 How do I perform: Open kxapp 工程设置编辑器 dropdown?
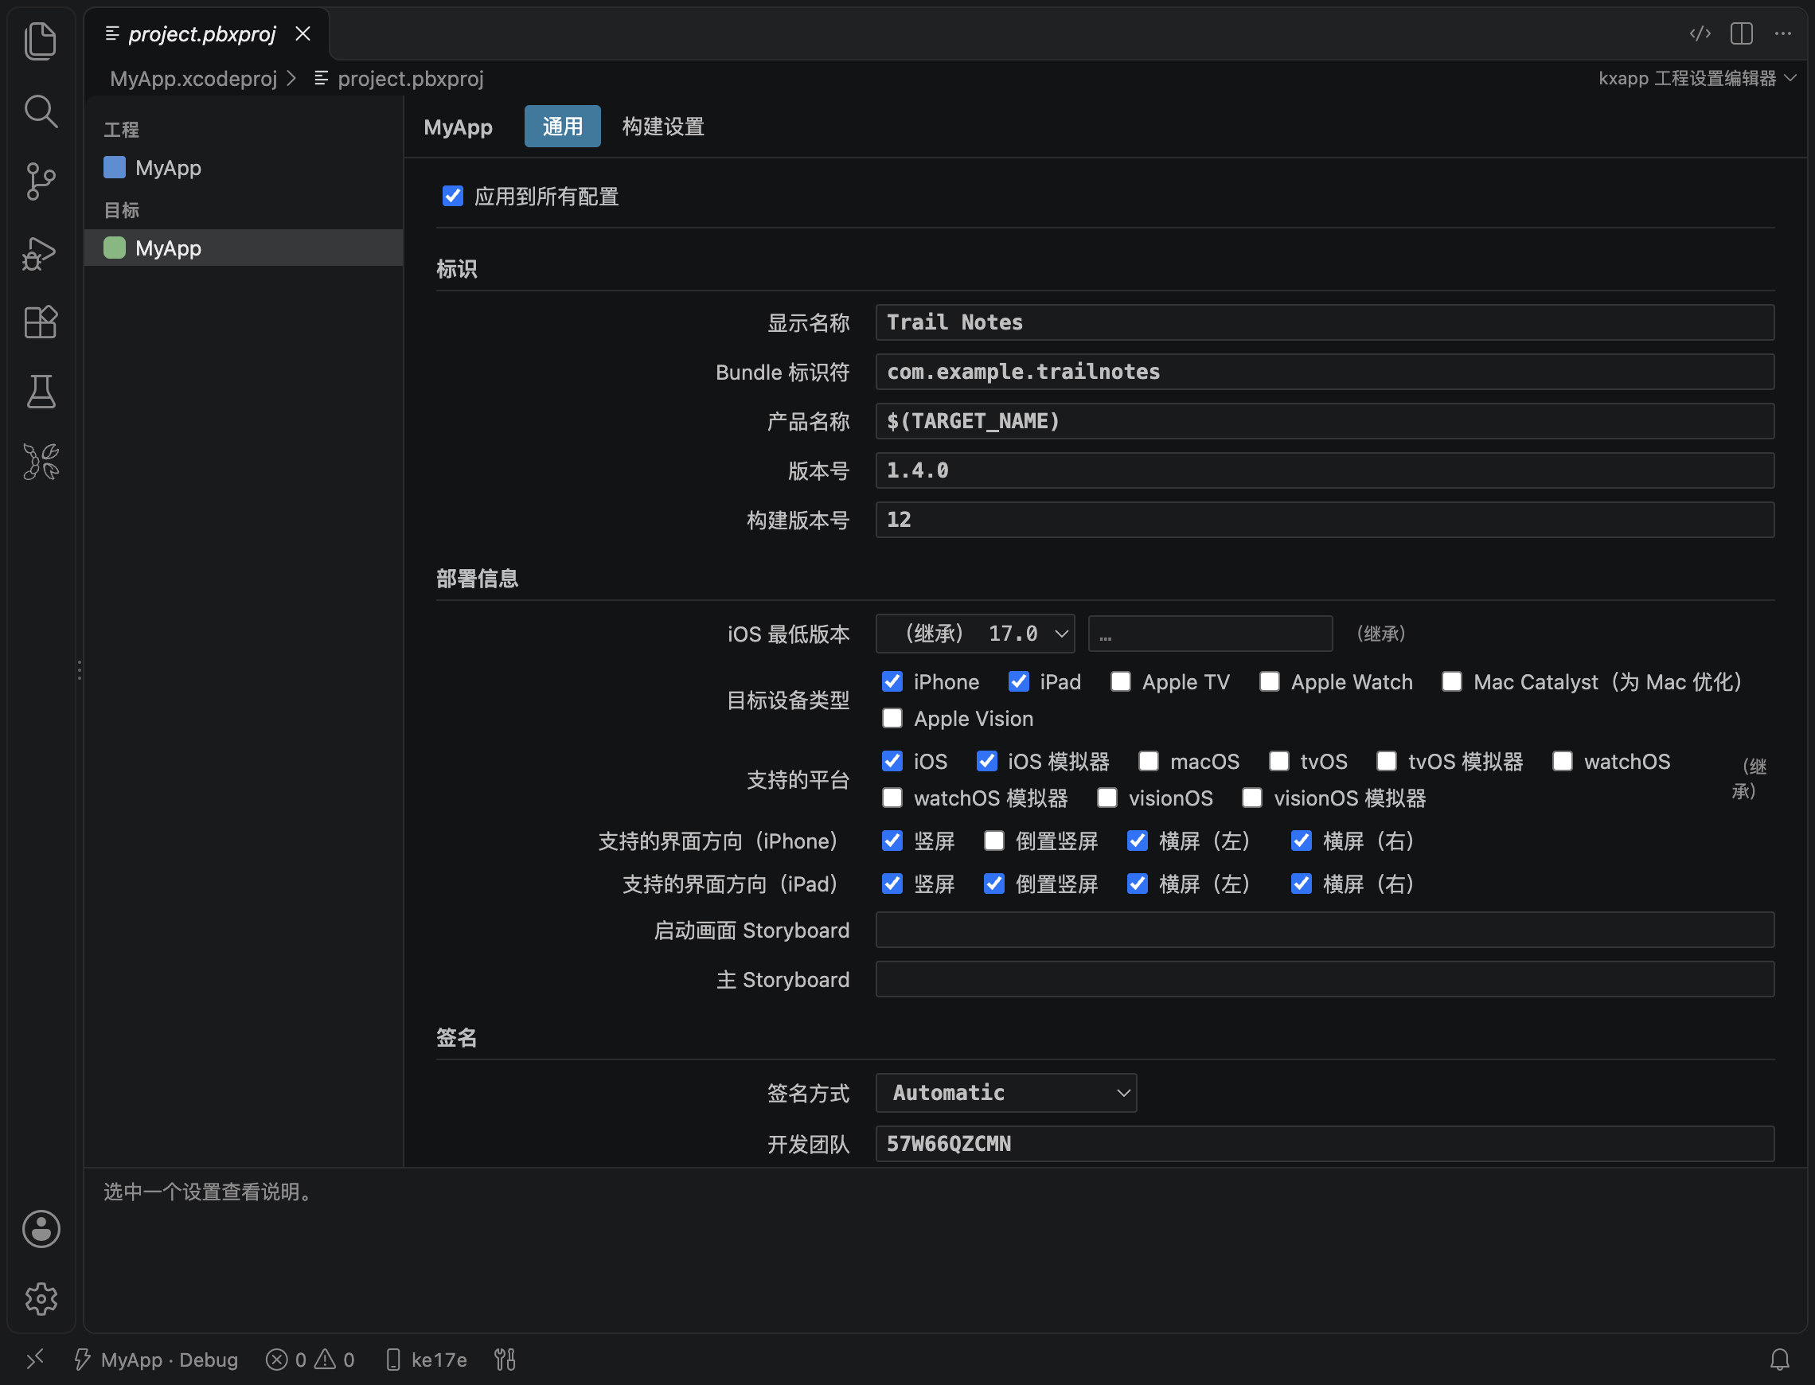[x=1697, y=78]
